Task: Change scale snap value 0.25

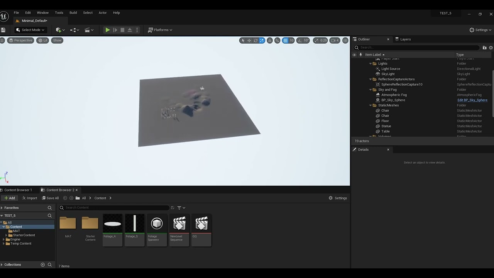Action: 323,40
